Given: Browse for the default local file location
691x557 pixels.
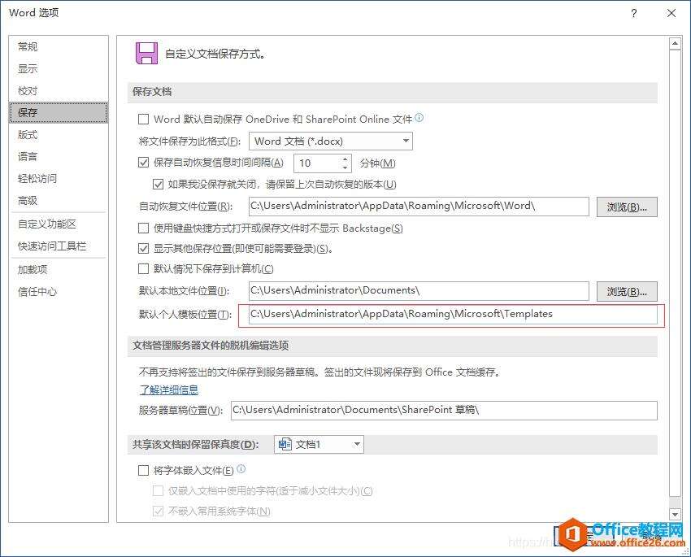Looking at the screenshot, I should click(x=627, y=292).
